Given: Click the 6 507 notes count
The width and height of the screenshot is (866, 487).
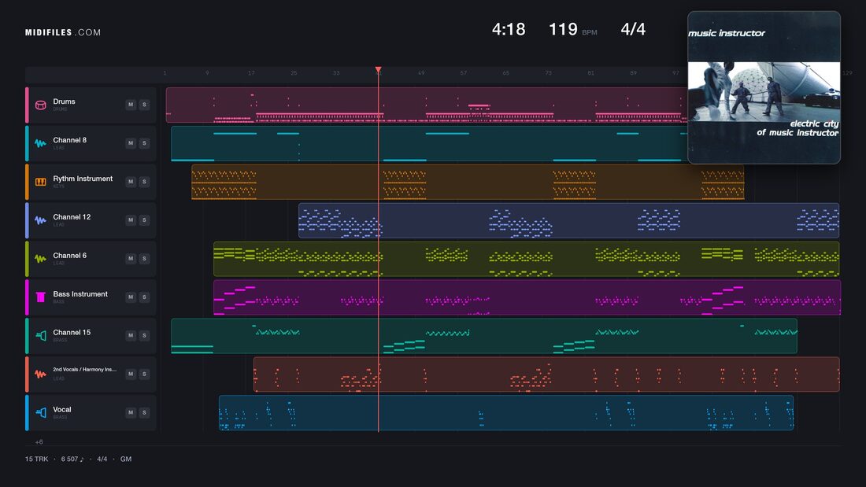Looking at the screenshot, I should tap(72, 459).
